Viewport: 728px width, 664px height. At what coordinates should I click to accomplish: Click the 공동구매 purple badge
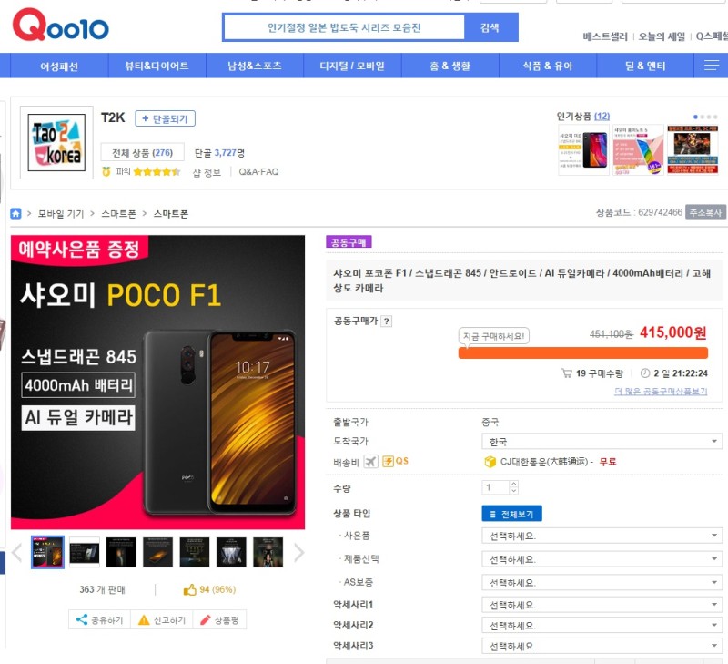(349, 242)
